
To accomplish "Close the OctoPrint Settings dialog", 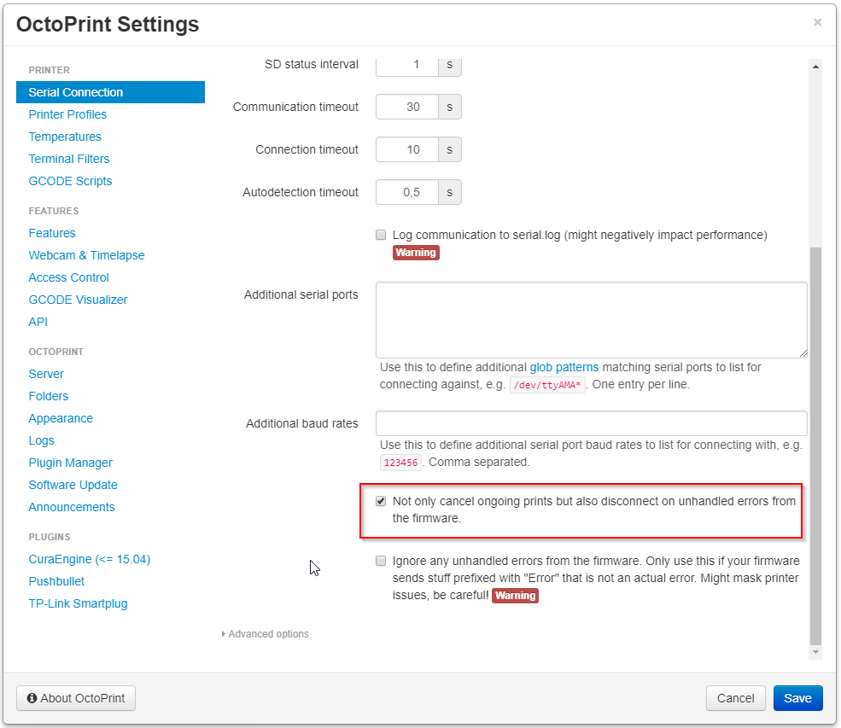I will coord(816,23).
